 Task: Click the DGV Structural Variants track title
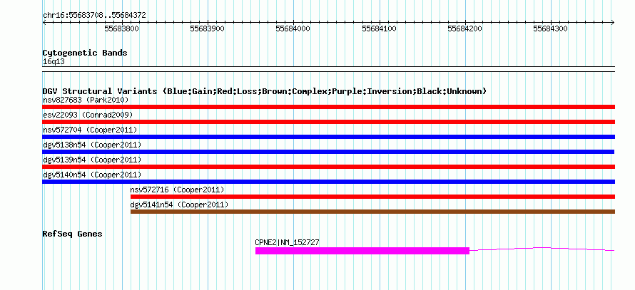(x=265, y=91)
